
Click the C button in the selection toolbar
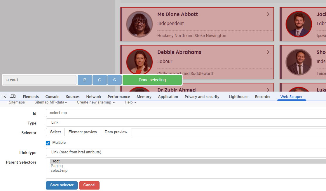[x=100, y=80]
